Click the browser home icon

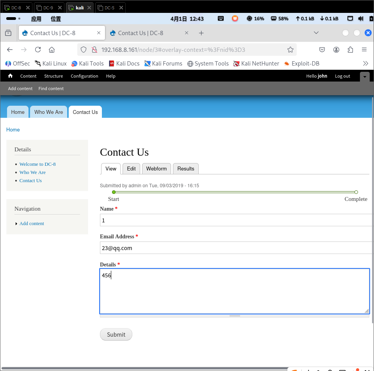pyautogui.click(x=52, y=50)
